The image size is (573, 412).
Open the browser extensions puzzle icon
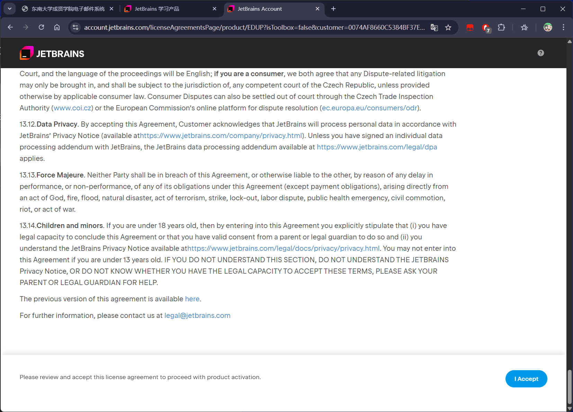[x=501, y=27]
